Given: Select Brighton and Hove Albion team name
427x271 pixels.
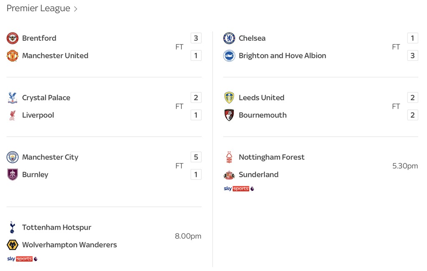Looking at the screenshot, I should (x=282, y=56).
